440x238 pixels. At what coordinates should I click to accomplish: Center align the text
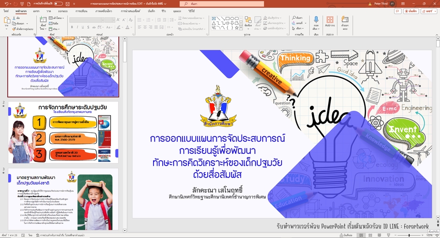coord(145,27)
